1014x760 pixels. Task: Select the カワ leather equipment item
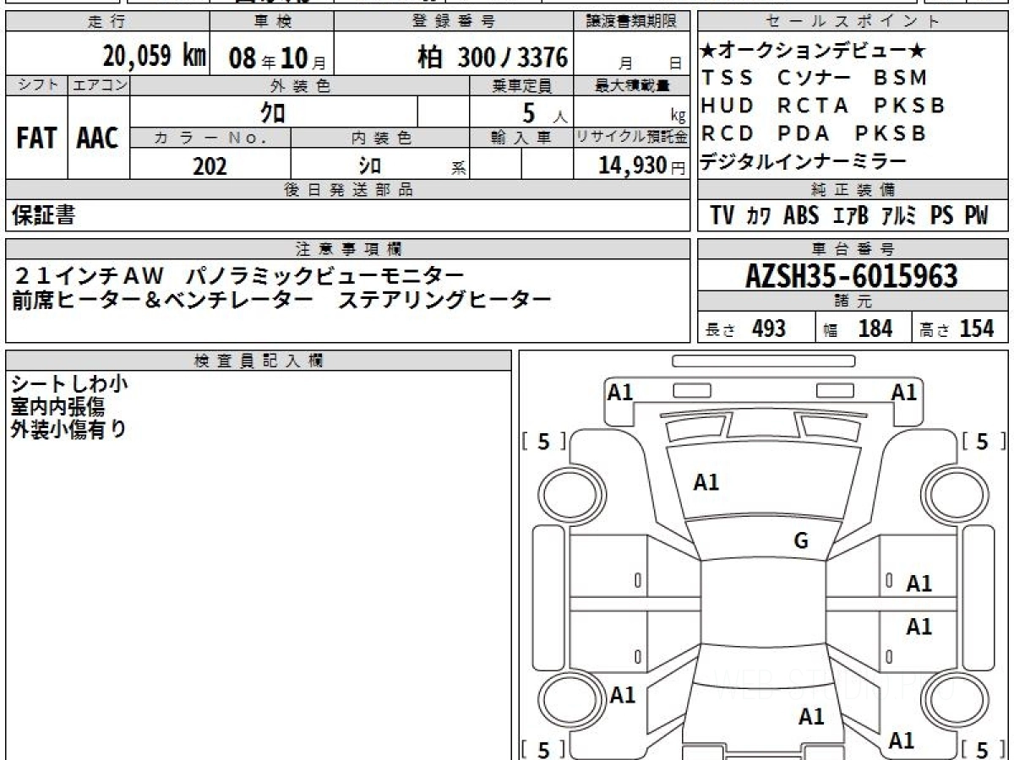[x=758, y=216]
